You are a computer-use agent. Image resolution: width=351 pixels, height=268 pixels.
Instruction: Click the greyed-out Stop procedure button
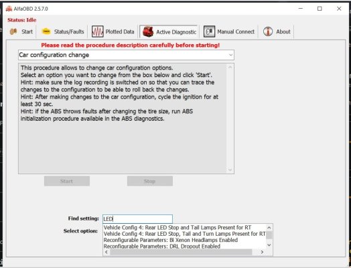tap(150, 181)
